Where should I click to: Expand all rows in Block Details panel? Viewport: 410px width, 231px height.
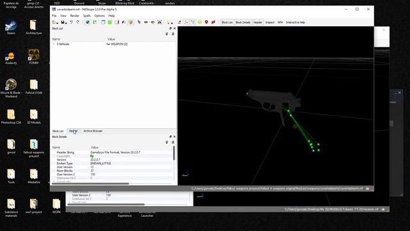[167, 142]
